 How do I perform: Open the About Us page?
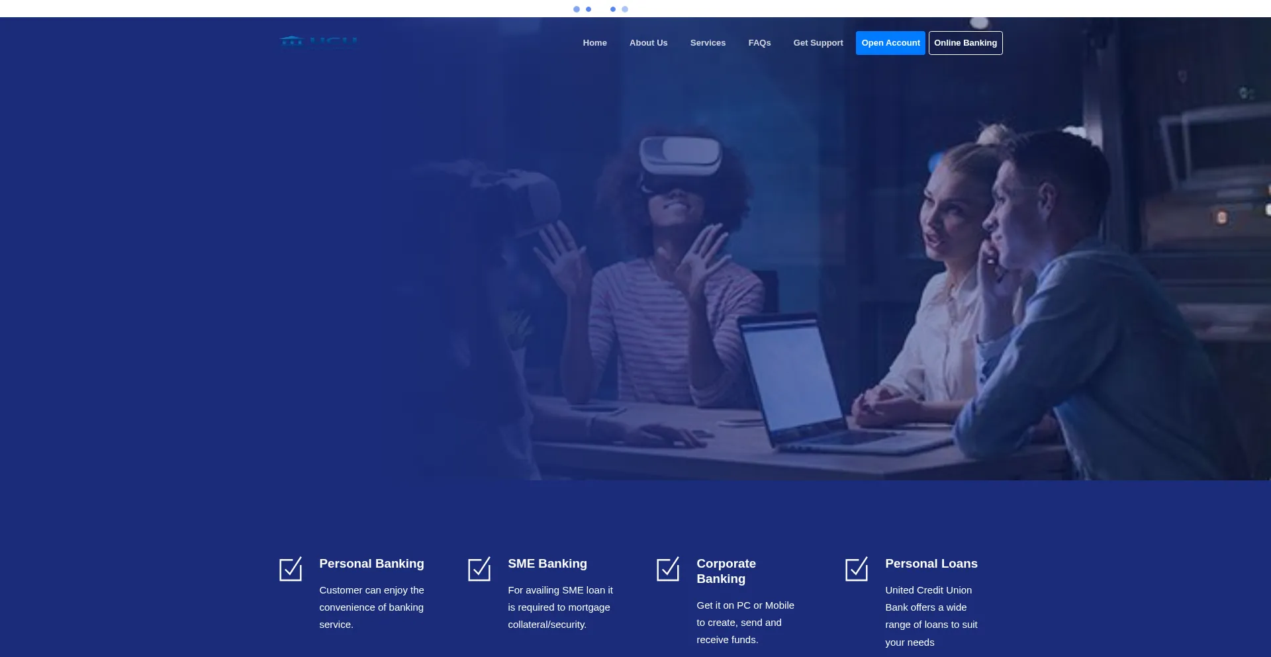coord(648,43)
